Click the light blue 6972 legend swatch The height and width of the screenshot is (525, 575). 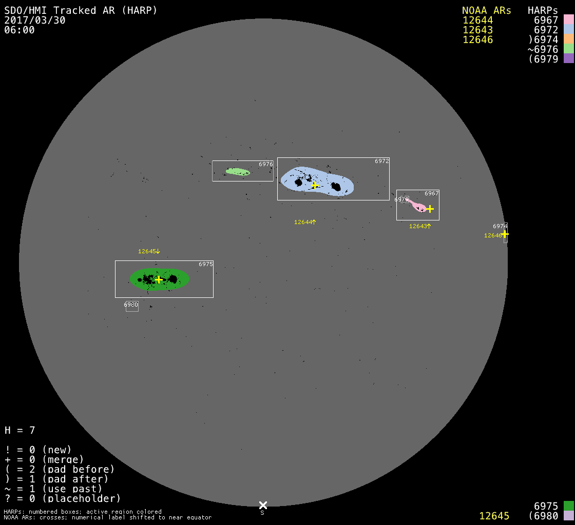(x=568, y=30)
